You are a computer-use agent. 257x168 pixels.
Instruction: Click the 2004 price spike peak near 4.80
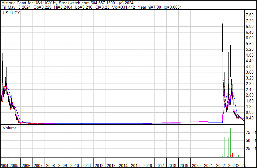click(x=2, y=54)
